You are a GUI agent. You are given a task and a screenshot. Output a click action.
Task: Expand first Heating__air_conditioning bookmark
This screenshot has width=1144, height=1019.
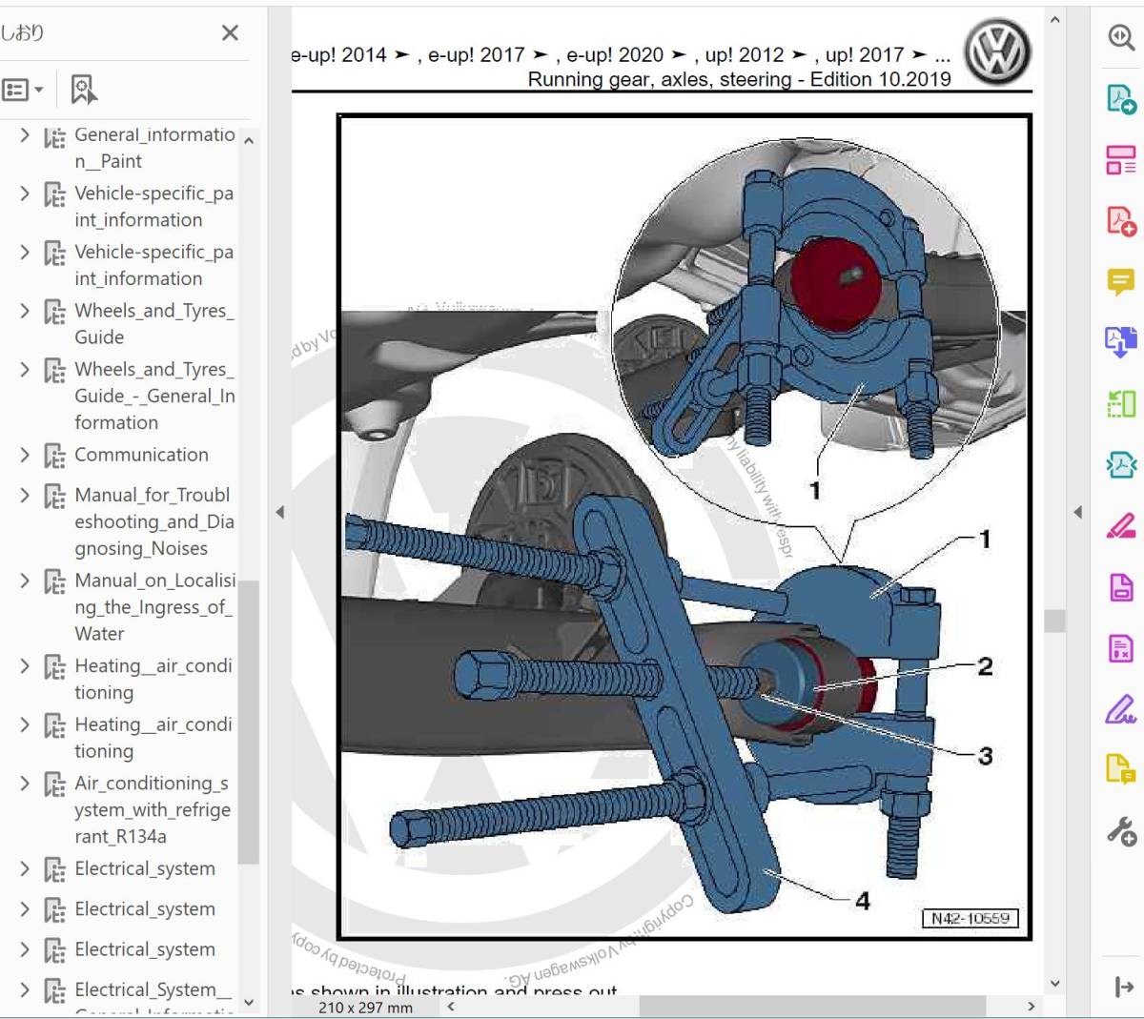[25, 666]
